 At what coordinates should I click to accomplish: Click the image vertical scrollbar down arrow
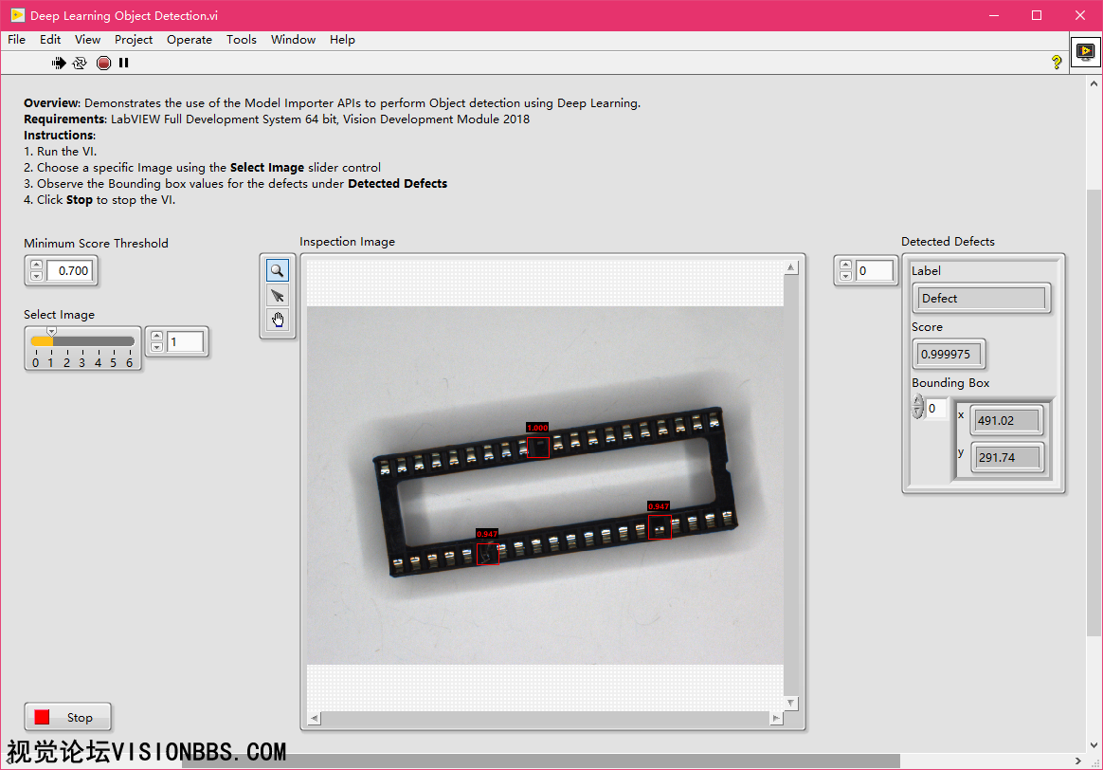coord(791,703)
